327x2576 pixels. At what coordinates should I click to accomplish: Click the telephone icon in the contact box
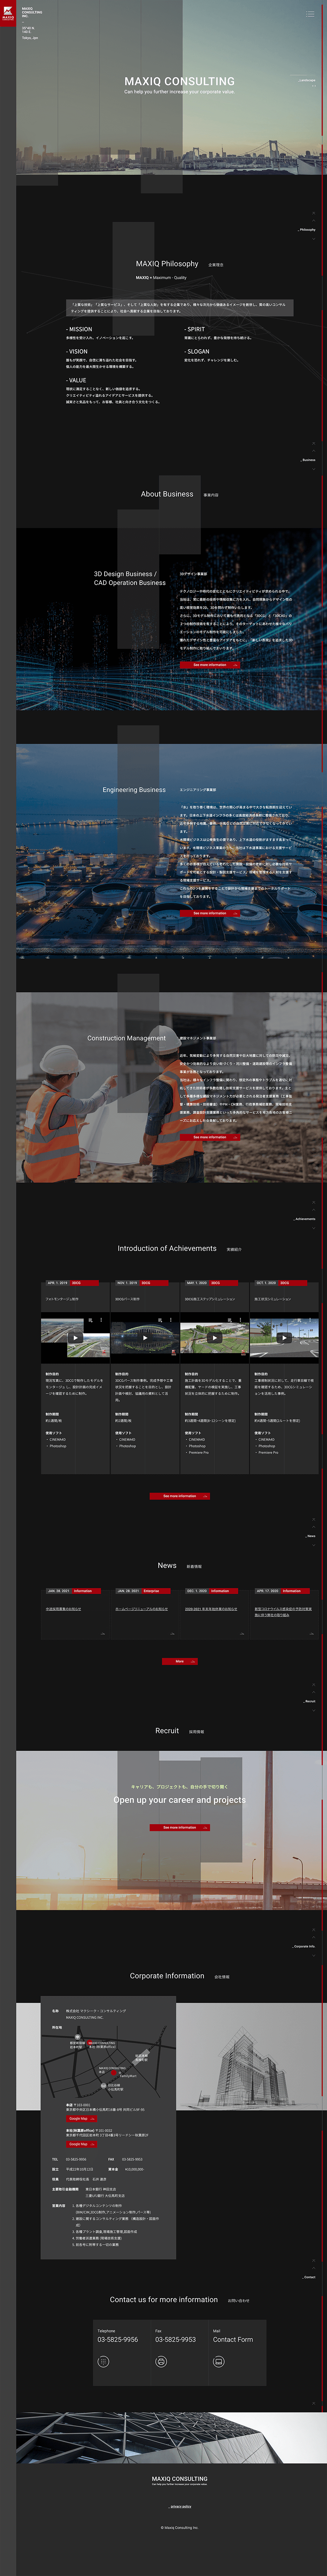(103, 2360)
